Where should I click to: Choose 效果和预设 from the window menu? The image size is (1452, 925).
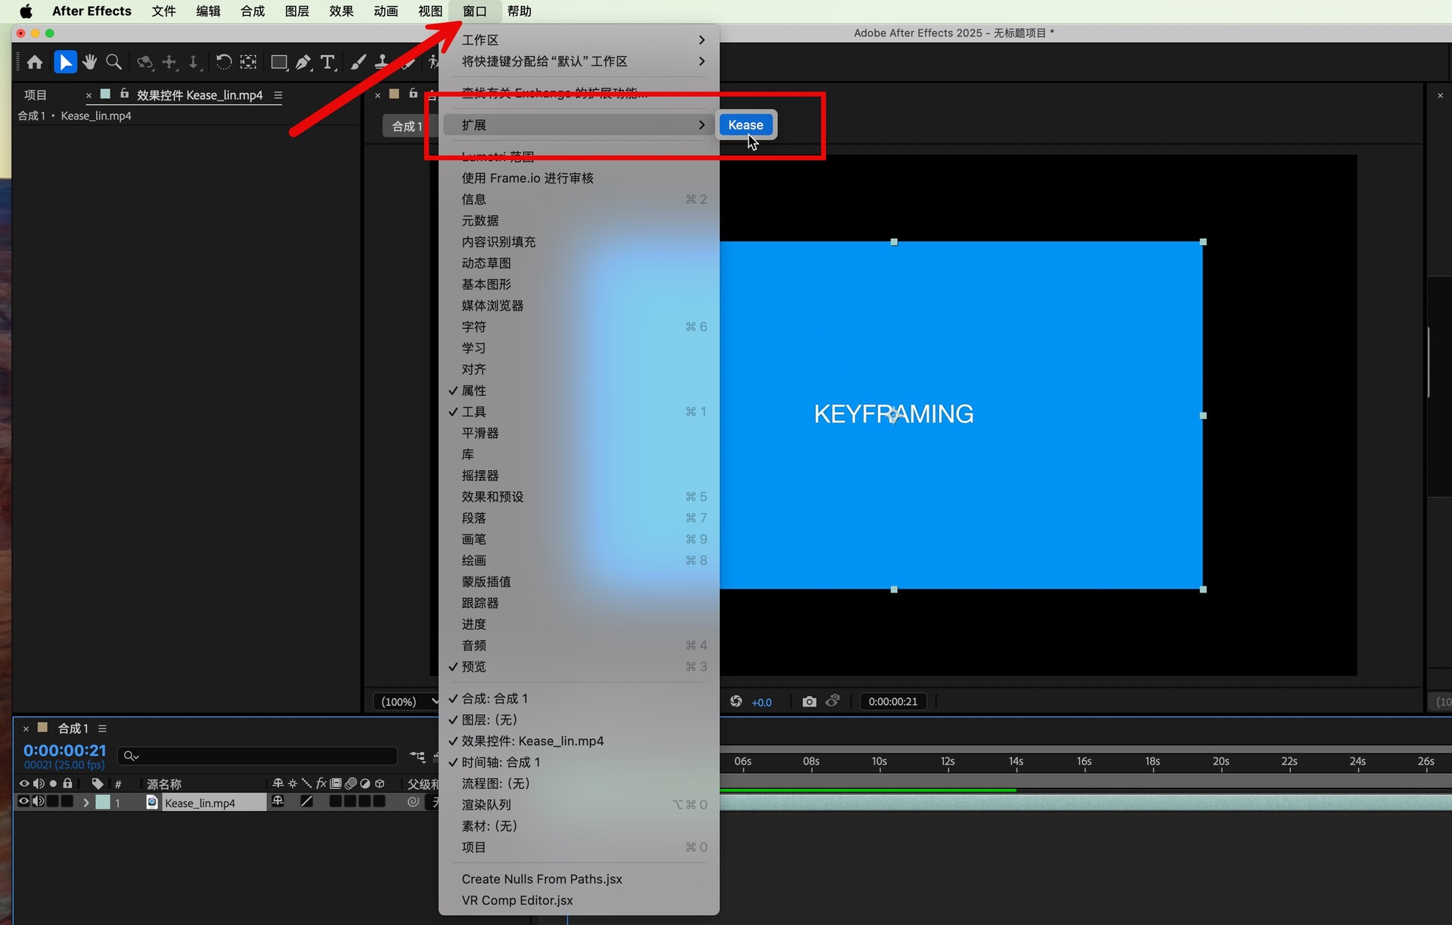coord(492,497)
